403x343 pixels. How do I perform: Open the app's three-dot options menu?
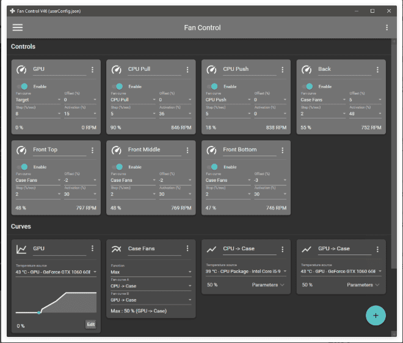[x=387, y=27]
